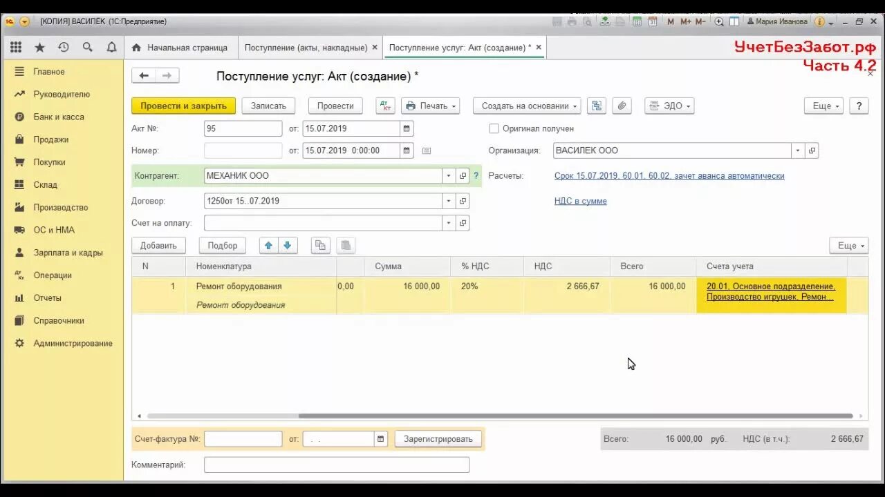Click the Подбор button

pos(223,245)
